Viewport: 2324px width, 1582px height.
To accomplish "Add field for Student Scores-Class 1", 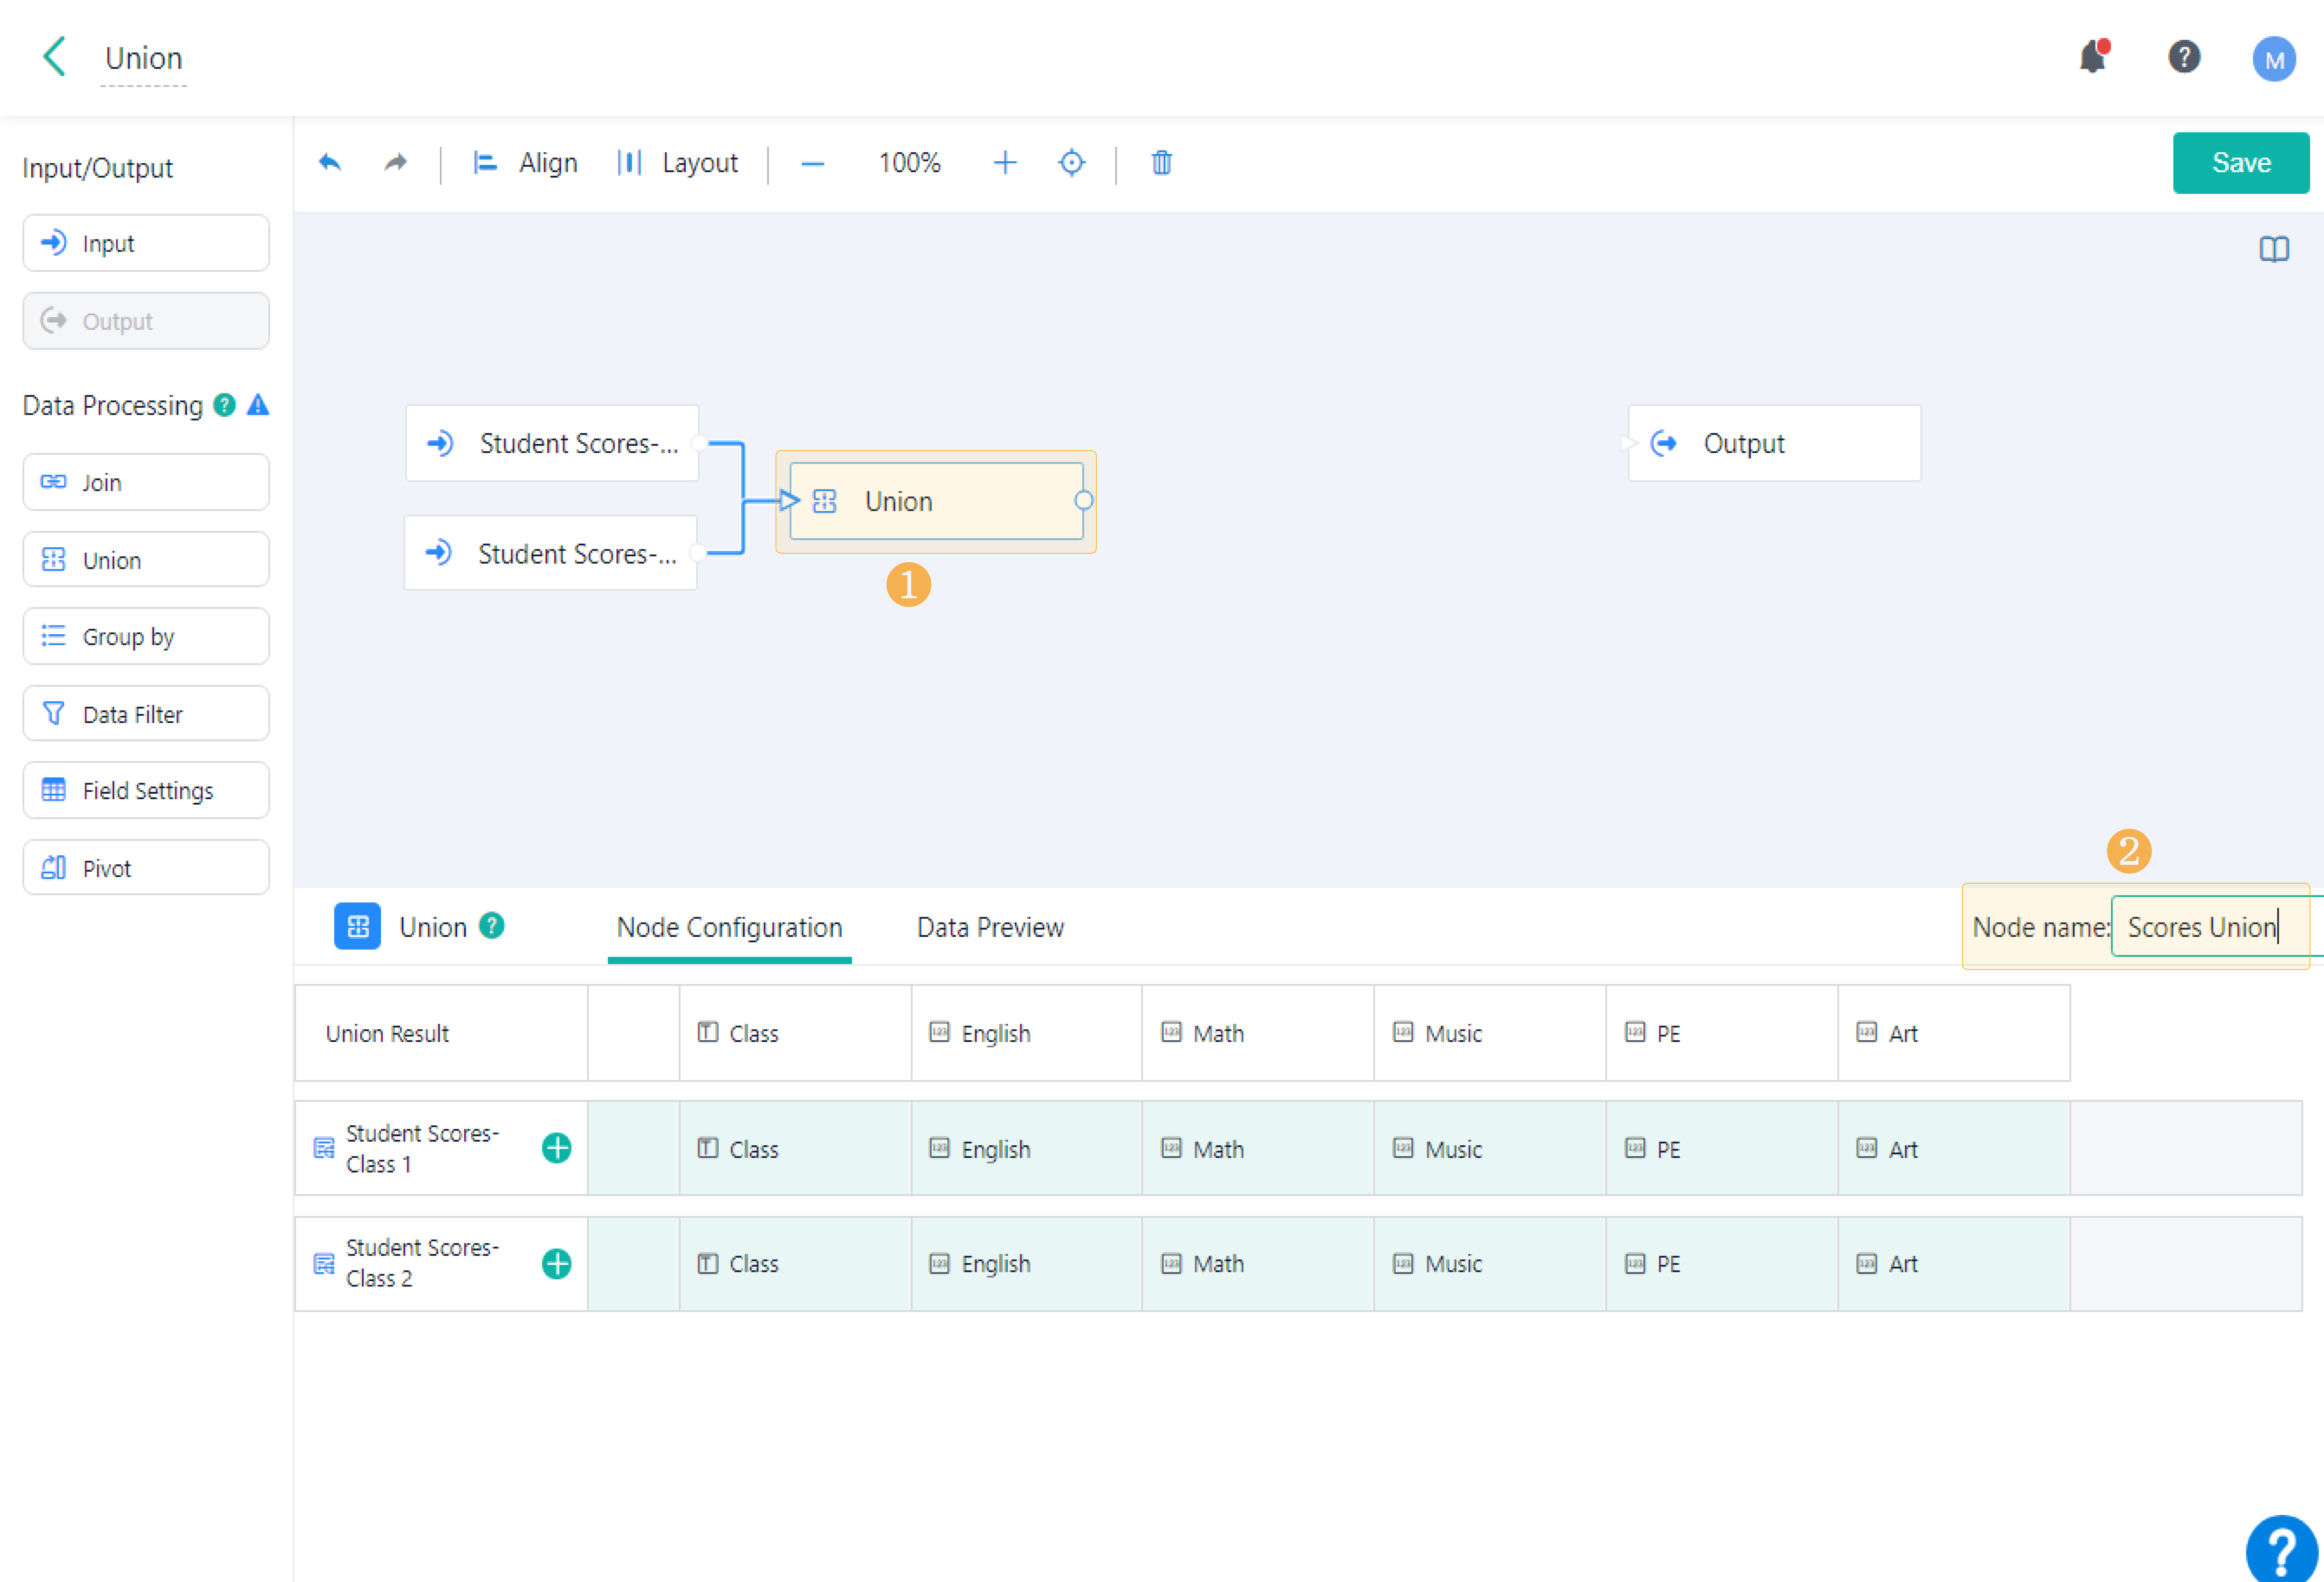I will (x=557, y=1148).
